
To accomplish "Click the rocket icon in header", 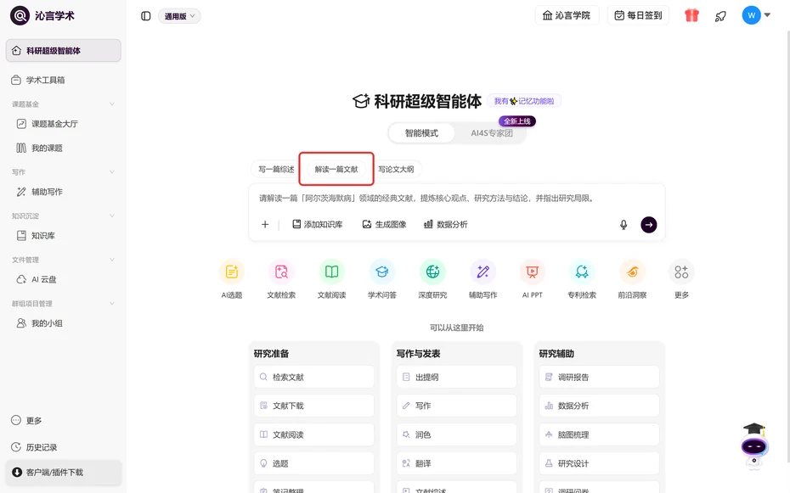I will point(720,16).
